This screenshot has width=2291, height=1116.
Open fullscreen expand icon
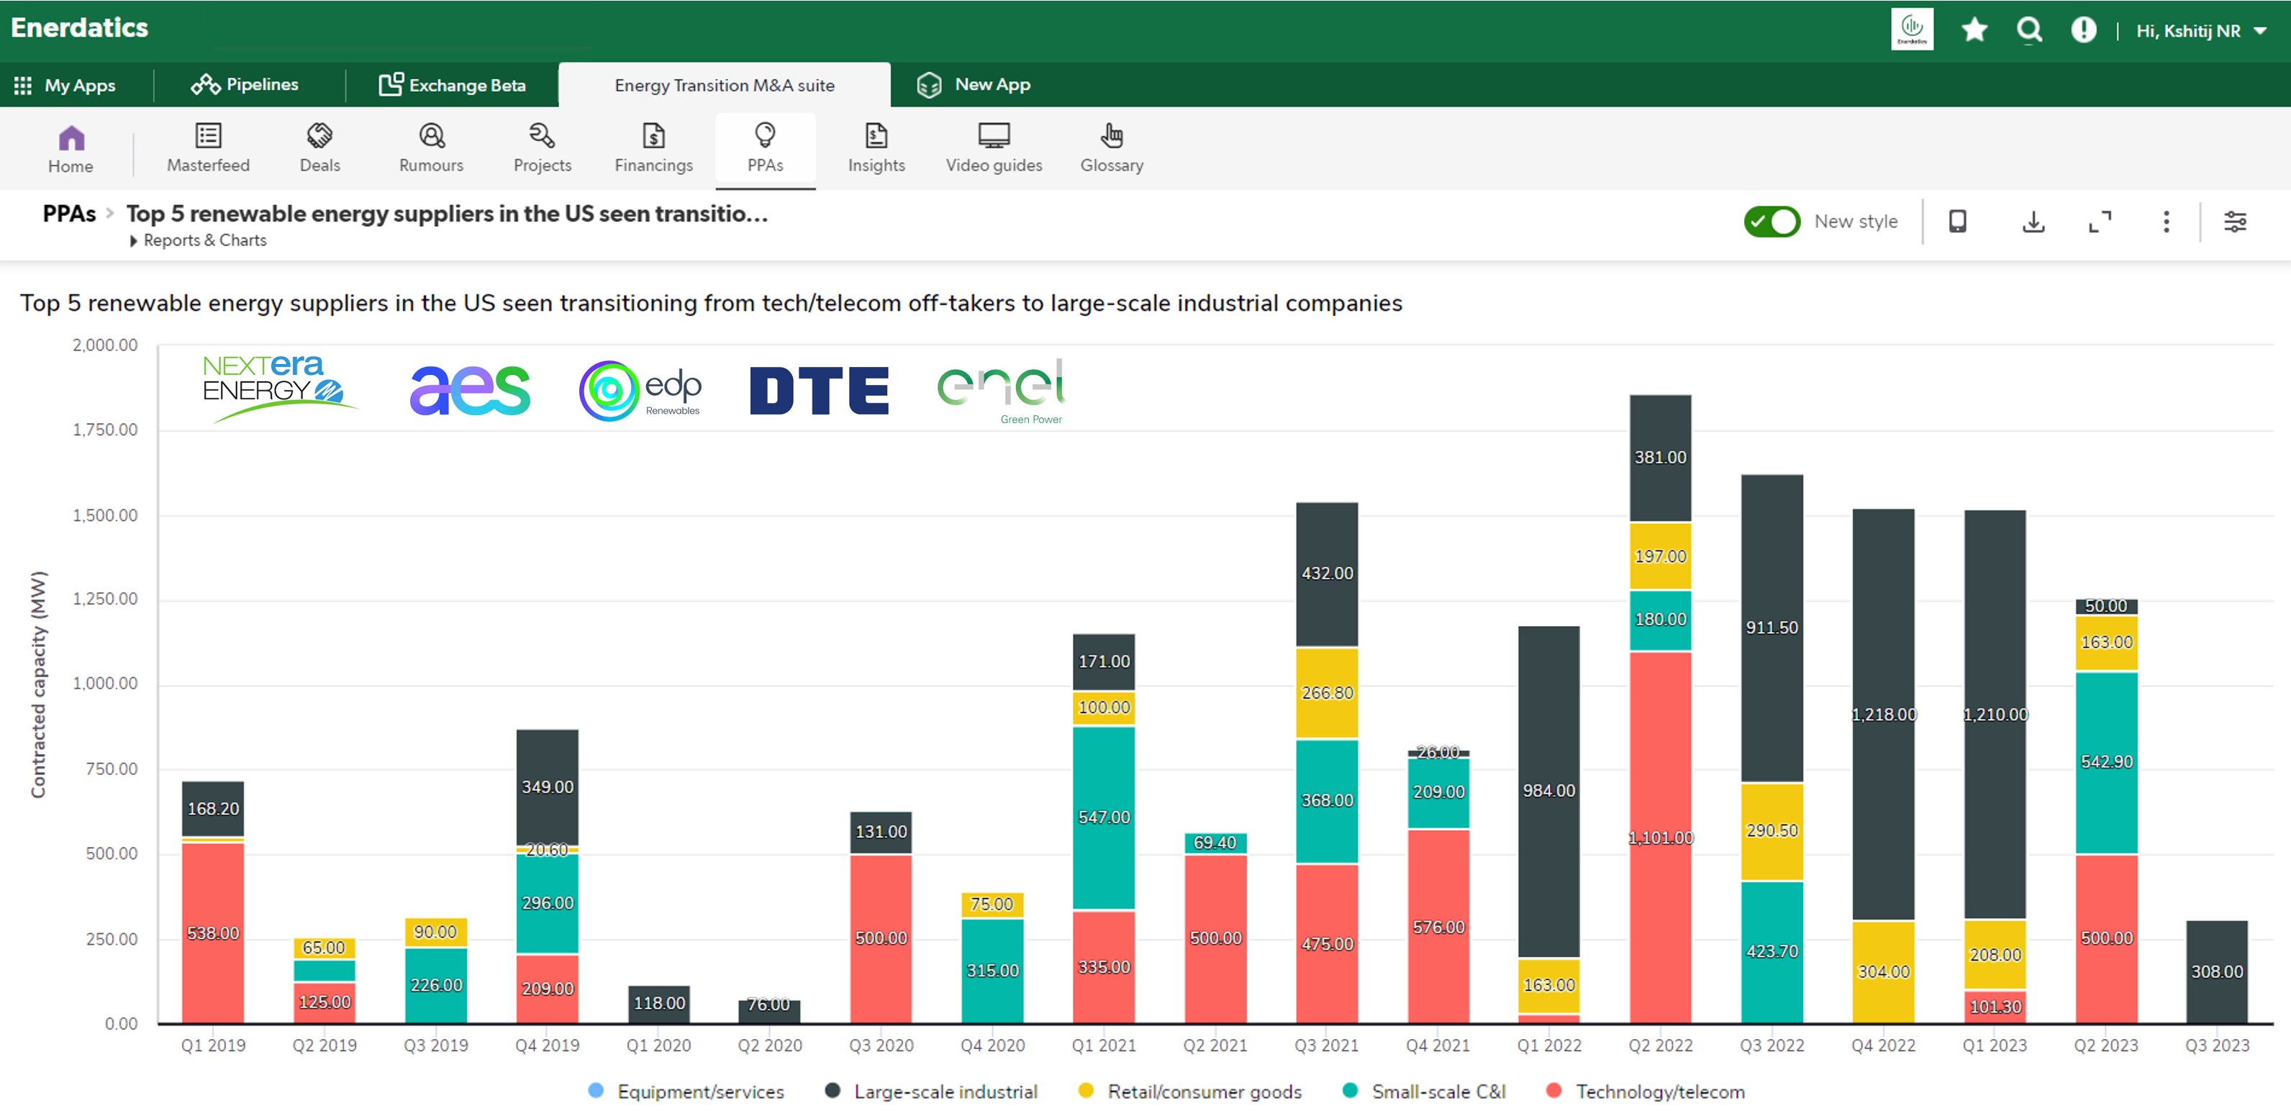tap(2099, 222)
